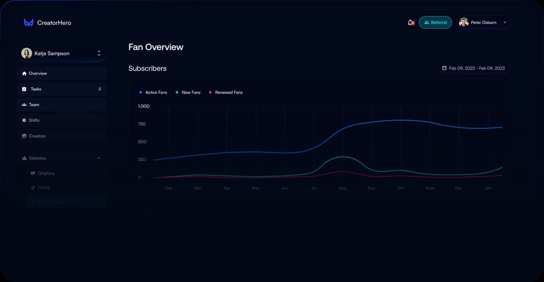The height and width of the screenshot is (282, 544).
Task: Collapse the Statistics section chevron
Action: click(x=99, y=158)
